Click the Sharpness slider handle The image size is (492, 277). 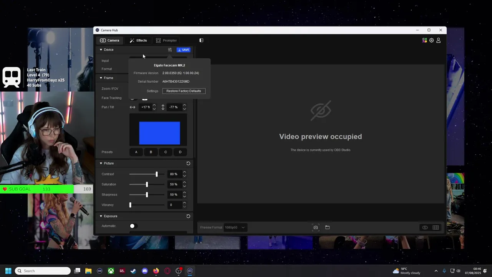[x=147, y=195]
